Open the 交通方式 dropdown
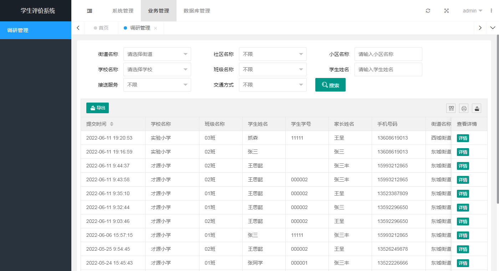Screen dimensions: 499x271 coord(273,85)
